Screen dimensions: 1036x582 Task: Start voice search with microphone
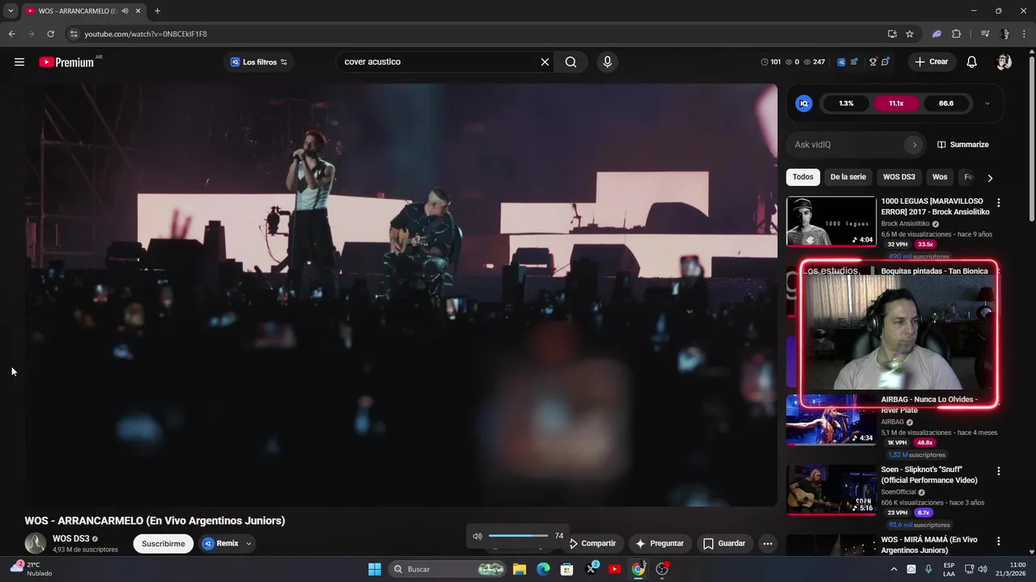coord(607,62)
